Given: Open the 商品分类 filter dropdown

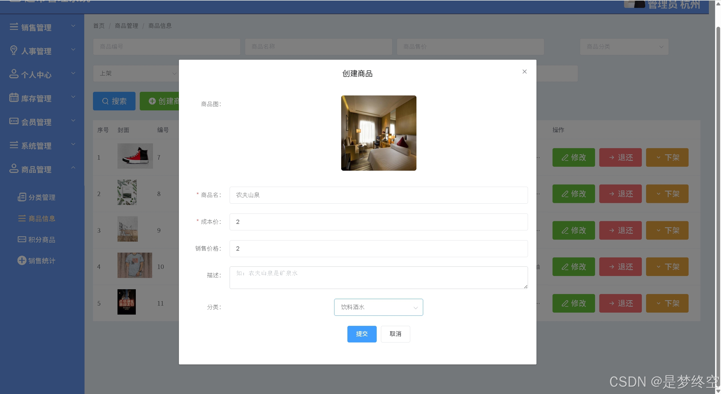Looking at the screenshot, I should point(624,47).
